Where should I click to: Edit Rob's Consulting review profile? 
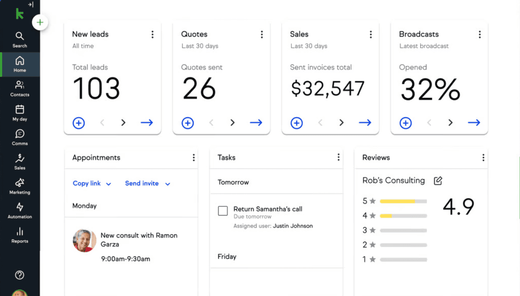point(438,181)
